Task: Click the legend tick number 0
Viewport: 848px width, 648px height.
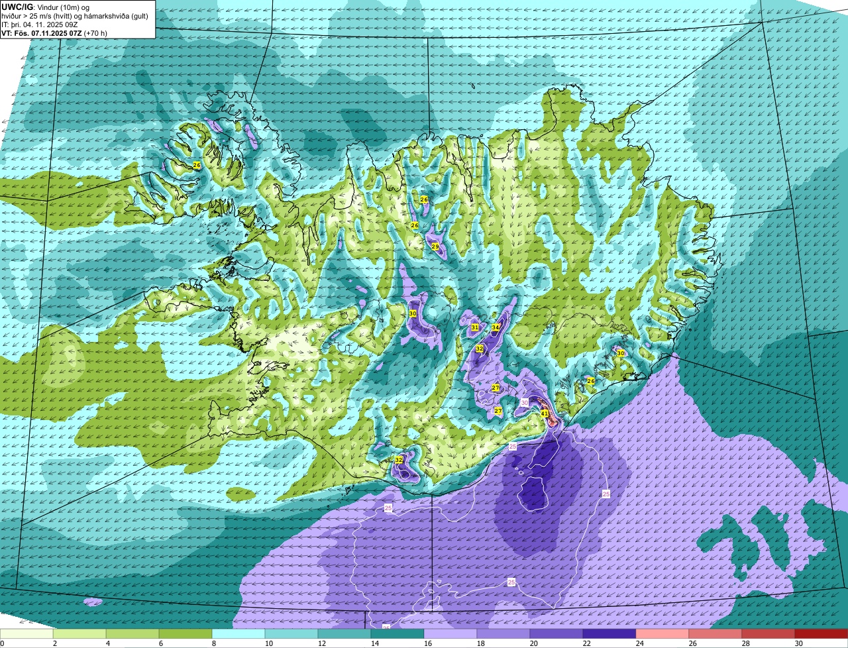Action: [2, 643]
